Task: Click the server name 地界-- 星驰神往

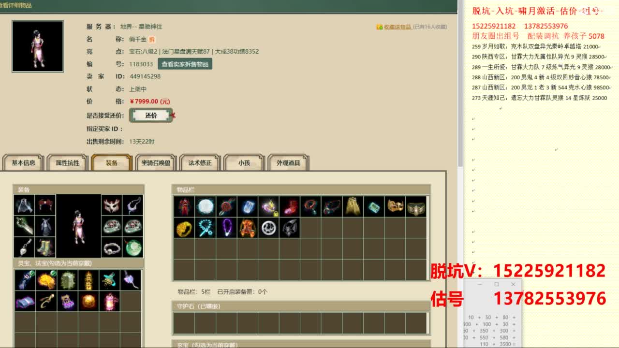Action: 141,27
